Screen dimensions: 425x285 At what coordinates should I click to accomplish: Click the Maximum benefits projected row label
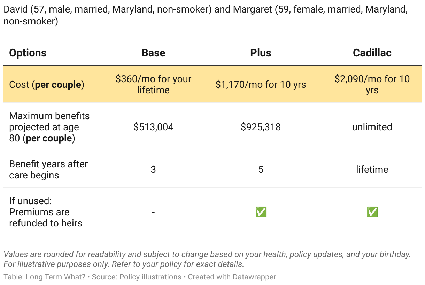49,127
